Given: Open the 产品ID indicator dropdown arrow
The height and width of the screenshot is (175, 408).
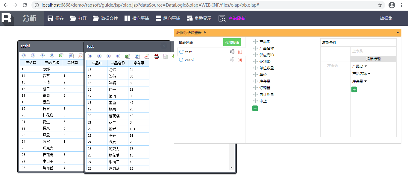Looking at the screenshot, I should 366,66.
